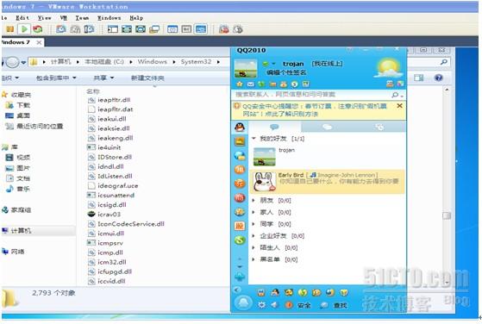Click the system settings gear in QQ bottom bar
482x324 pixels.
pos(261,305)
